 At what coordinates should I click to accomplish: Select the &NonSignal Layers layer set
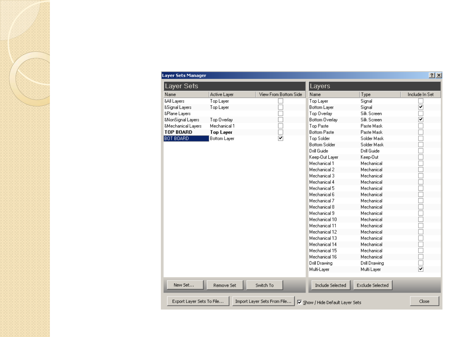182,120
